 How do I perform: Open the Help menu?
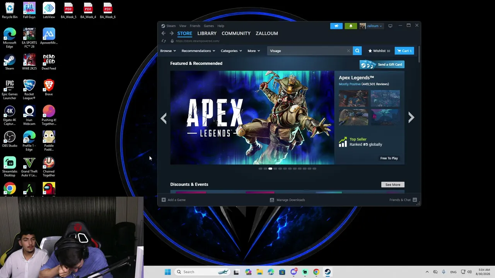point(221,26)
